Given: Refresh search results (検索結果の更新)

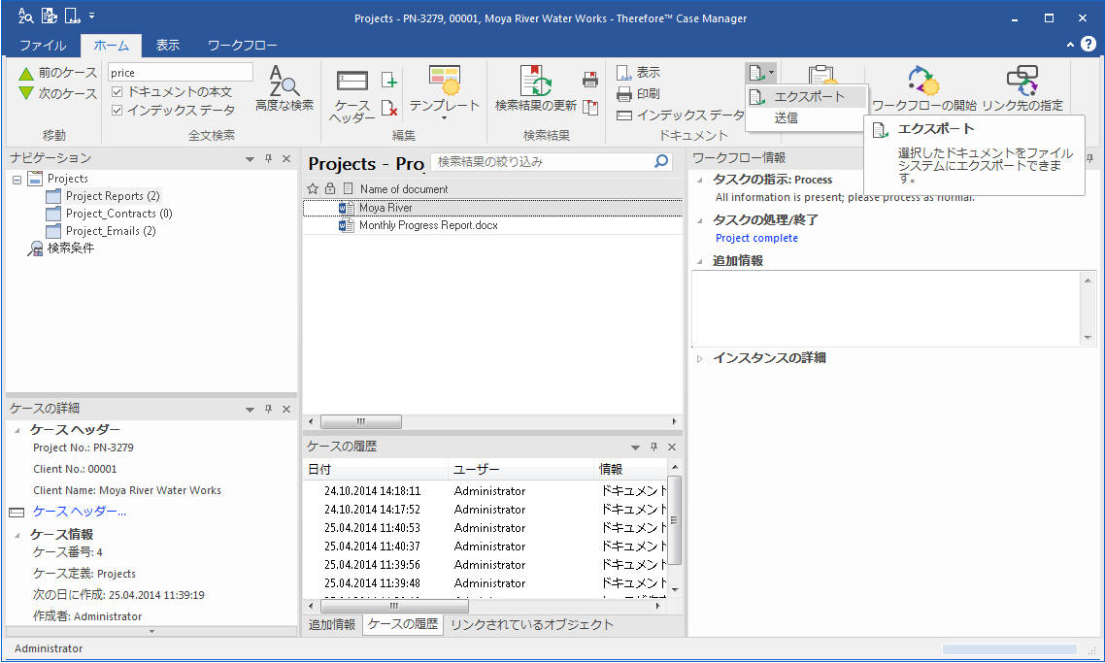Looking at the screenshot, I should (536, 89).
